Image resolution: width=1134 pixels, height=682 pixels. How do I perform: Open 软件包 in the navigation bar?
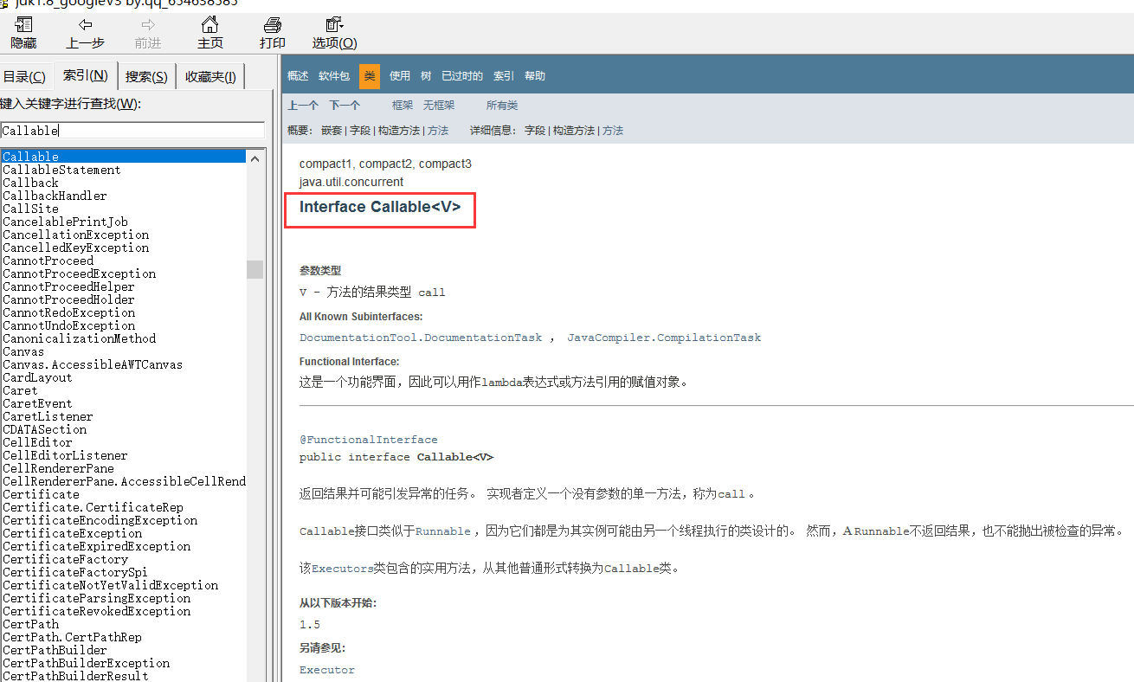[x=334, y=76]
